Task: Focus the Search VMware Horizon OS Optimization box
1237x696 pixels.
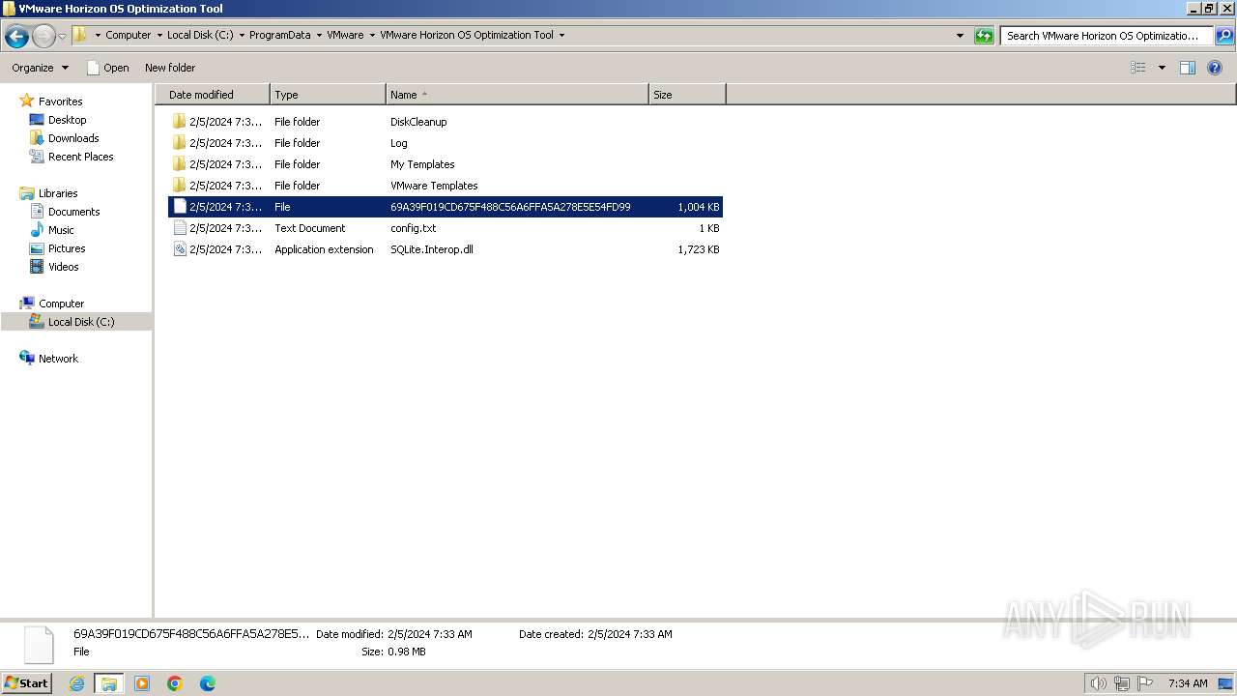Action: (1107, 36)
